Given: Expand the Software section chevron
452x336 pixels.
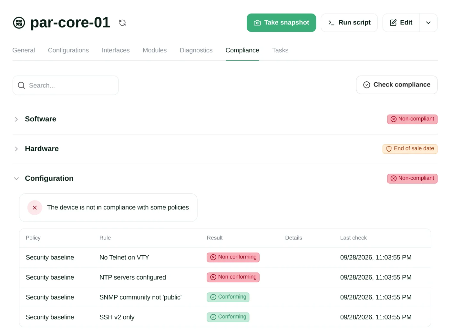Looking at the screenshot, I should tap(16, 119).
